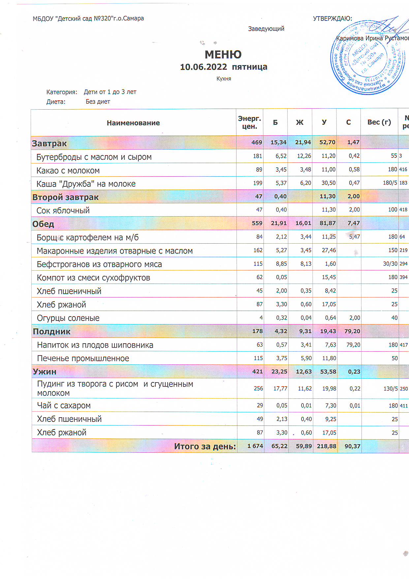Click recipe number "294" for Бефстроганов
The image size is (409, 579).
pos(403,264)
